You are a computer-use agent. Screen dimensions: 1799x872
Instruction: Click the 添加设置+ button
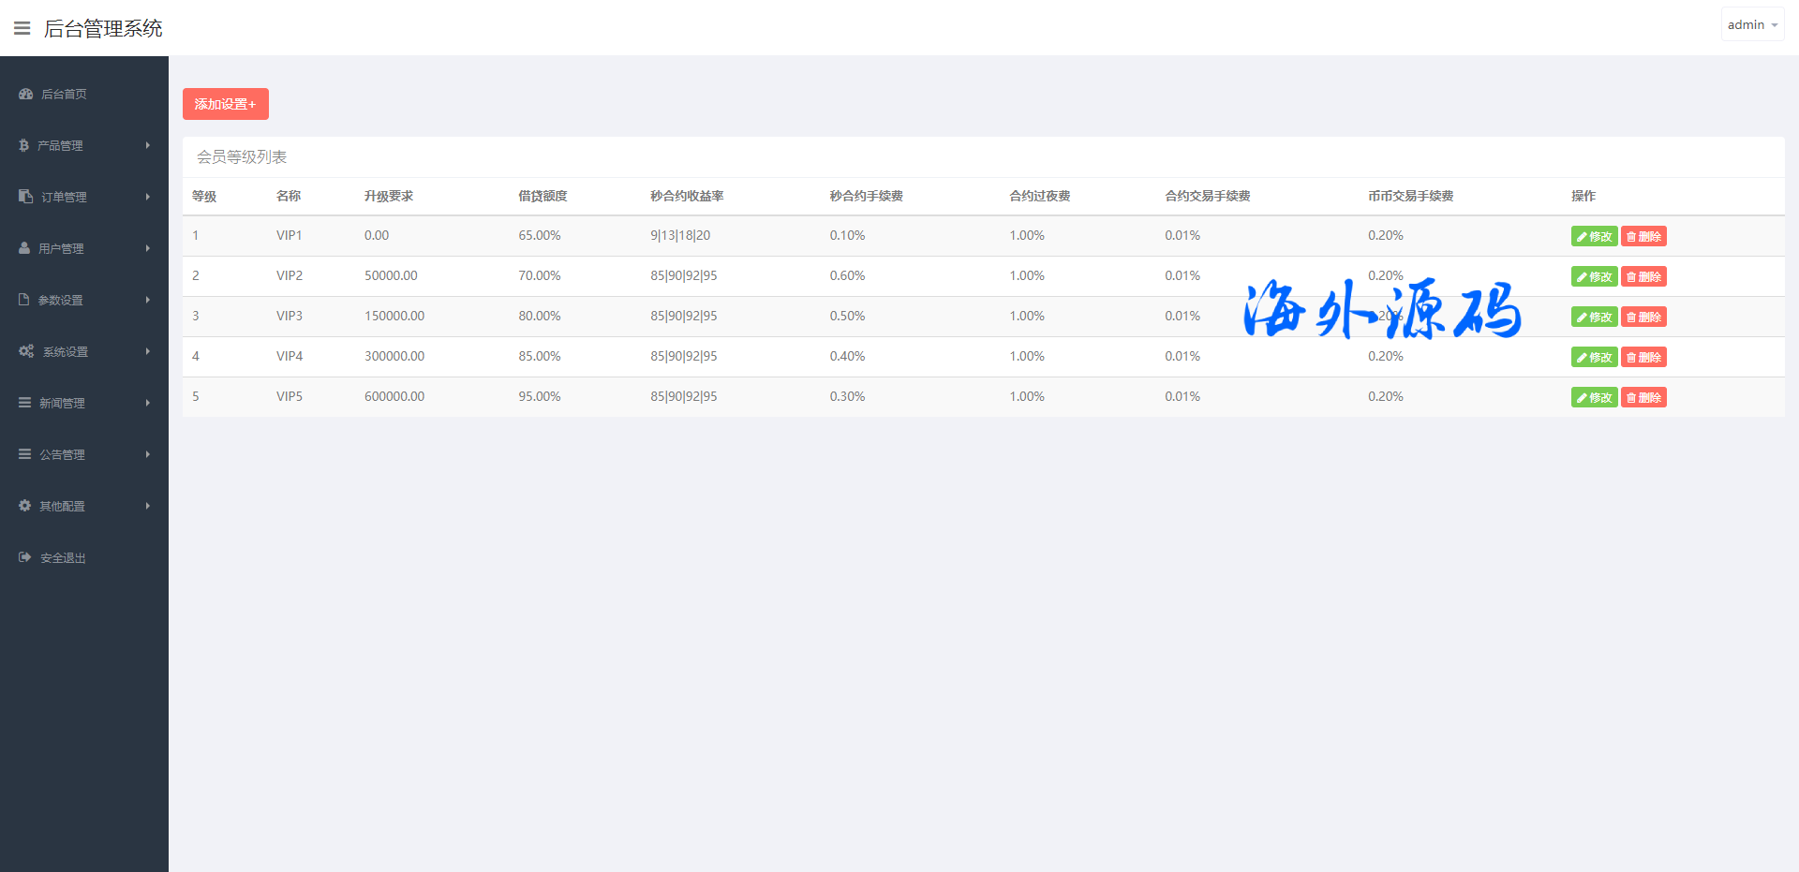(x=225, y=104)
